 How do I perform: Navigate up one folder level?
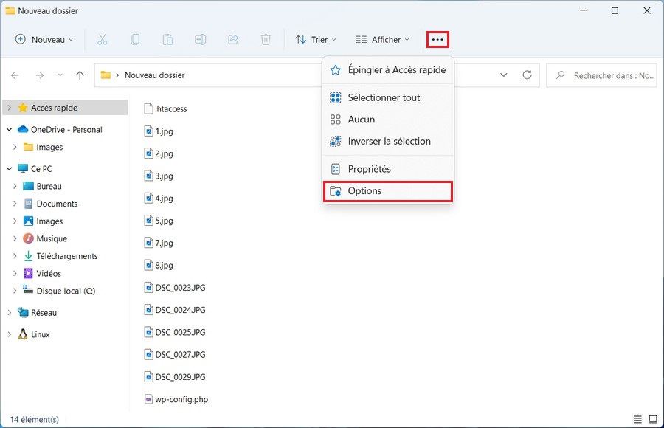80,75
